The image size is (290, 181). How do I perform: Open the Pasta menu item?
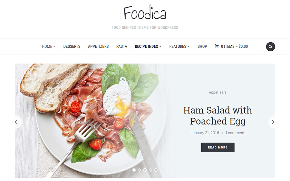121,46
